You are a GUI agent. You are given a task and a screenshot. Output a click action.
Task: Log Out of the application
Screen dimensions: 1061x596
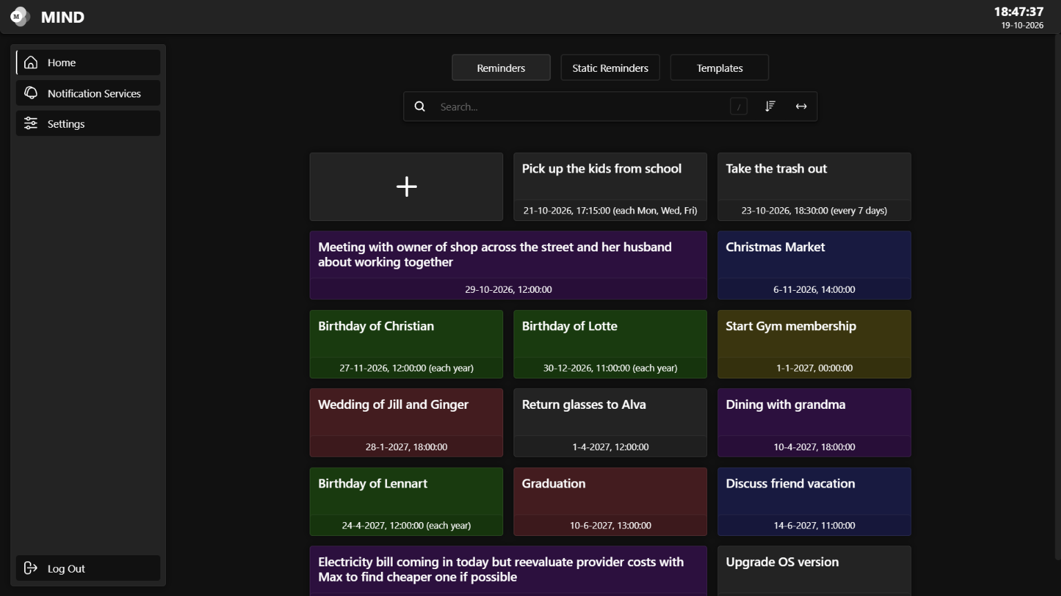pos(88,568)
